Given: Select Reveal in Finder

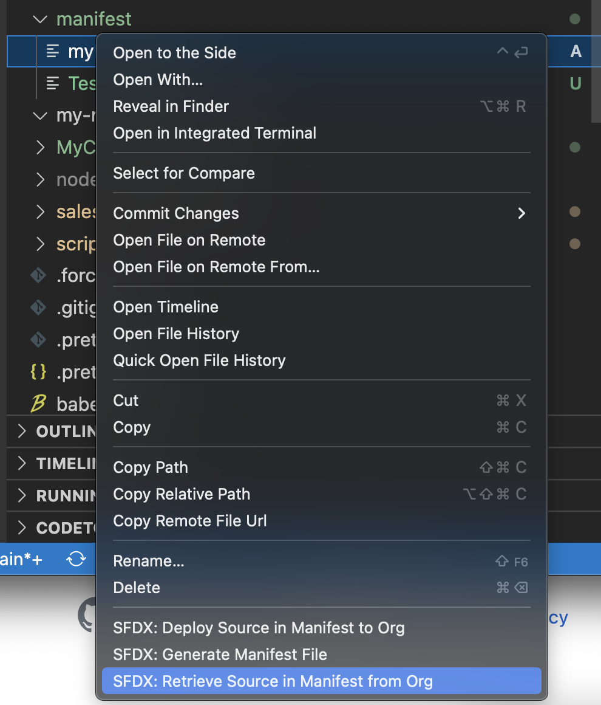Looking at the screenshot, I should 171,106.
